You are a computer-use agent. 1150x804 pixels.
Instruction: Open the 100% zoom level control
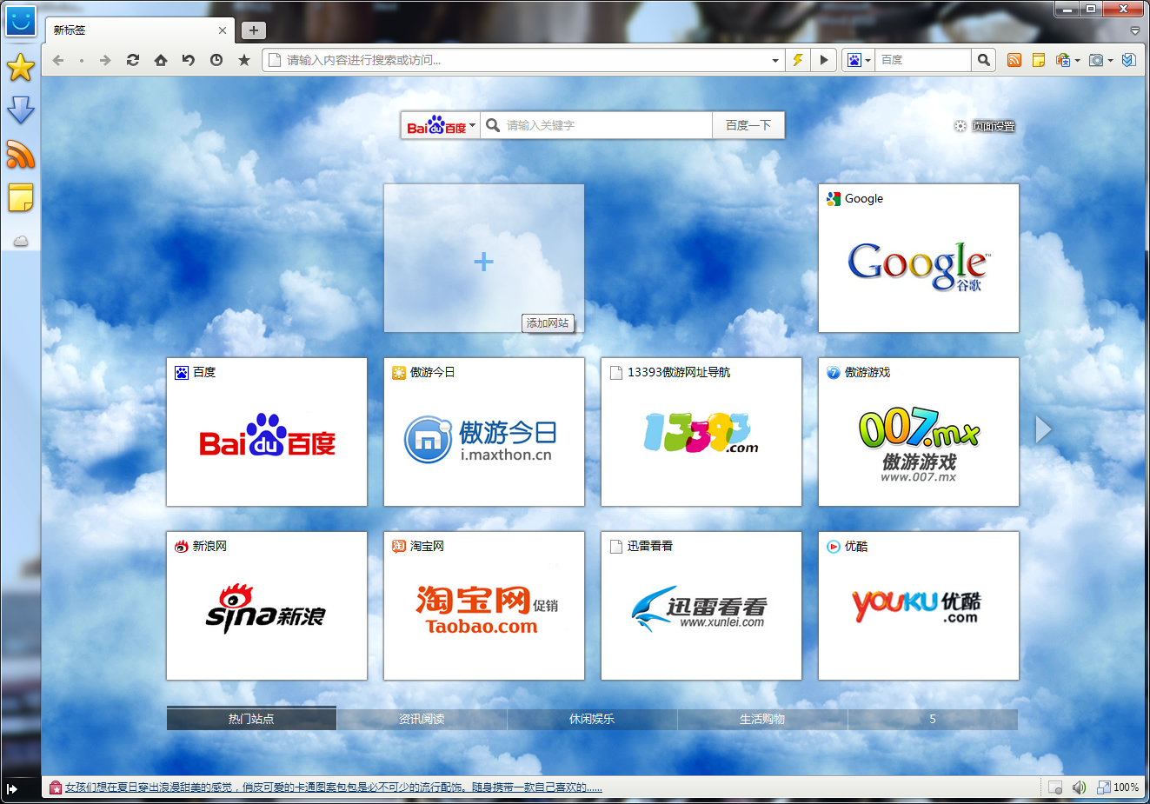[1118, 787]
